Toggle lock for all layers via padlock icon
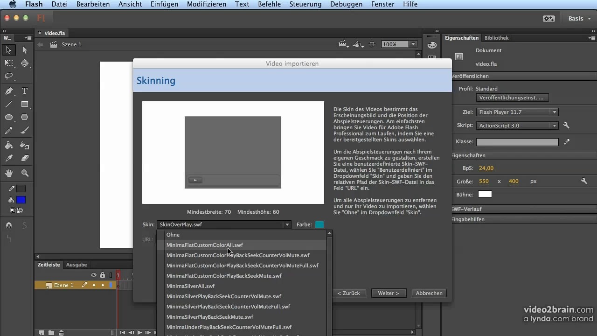Viewport: 597px width, 336px height. tap(103, 275)
